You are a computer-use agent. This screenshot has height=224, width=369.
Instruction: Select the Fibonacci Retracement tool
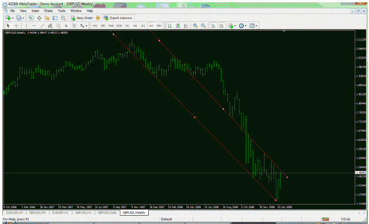pos(58,25)
